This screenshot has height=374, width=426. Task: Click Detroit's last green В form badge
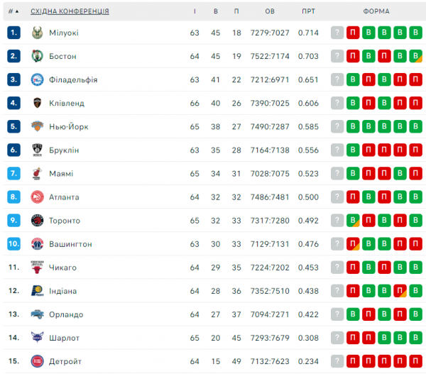tap(417, 361)
